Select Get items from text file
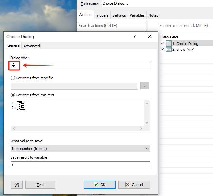The width and height of the screenshot is (213, 196). (13, 78)
